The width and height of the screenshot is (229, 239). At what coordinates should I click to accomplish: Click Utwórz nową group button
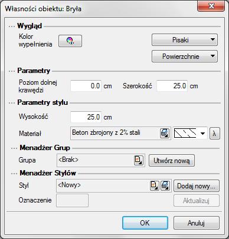[172, 161]
